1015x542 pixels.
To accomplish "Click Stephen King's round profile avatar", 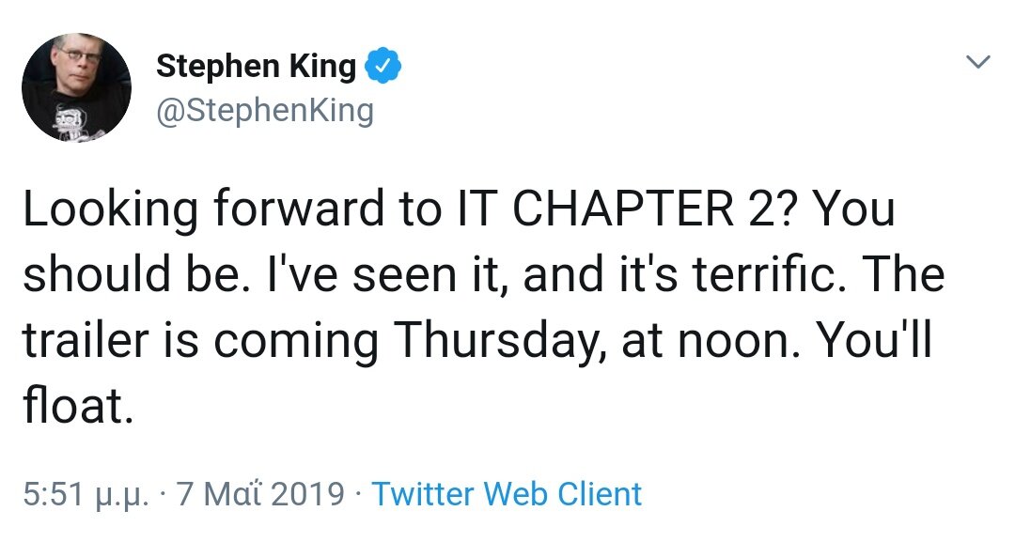I will pyautogui.click(x=76, y=87).
